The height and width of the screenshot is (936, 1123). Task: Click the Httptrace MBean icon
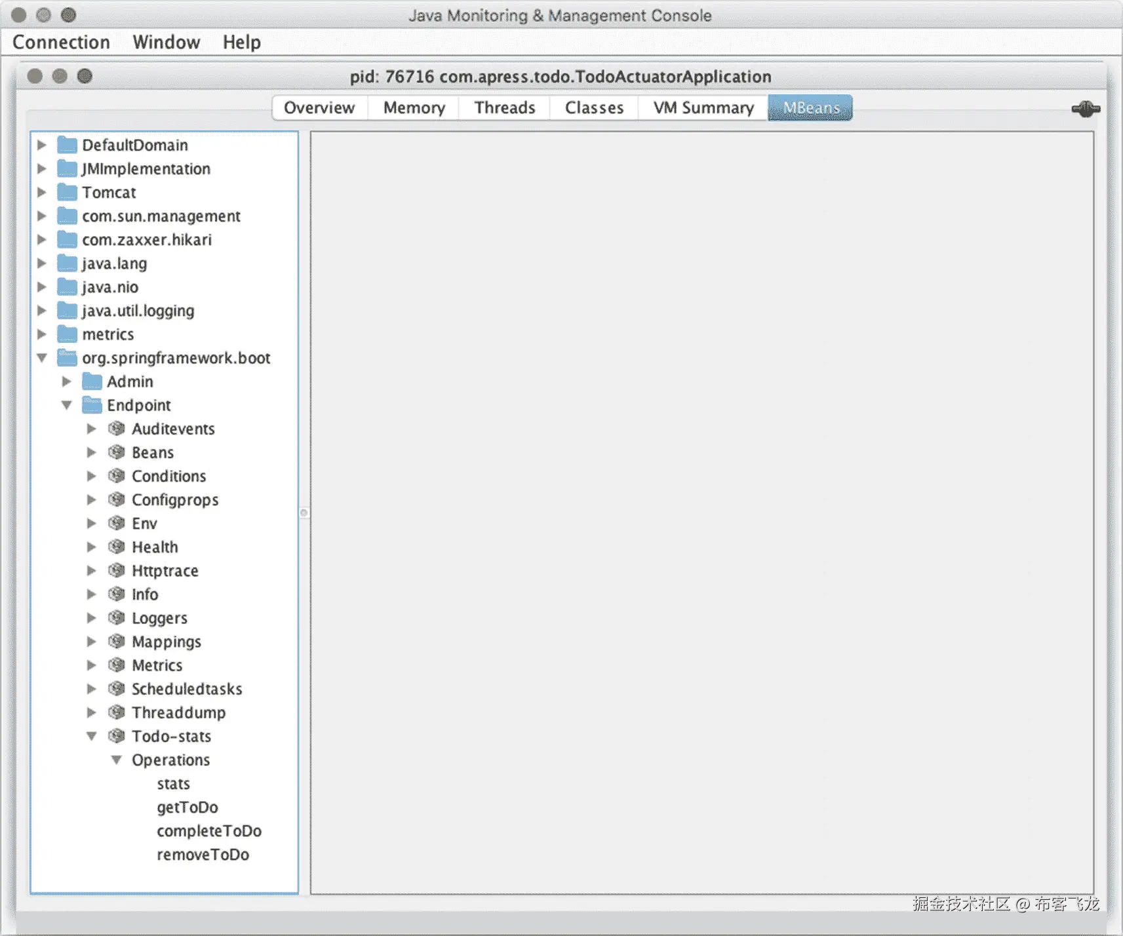pos(117,570)
